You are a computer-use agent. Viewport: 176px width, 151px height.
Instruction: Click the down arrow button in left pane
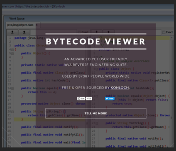(12, 32)
